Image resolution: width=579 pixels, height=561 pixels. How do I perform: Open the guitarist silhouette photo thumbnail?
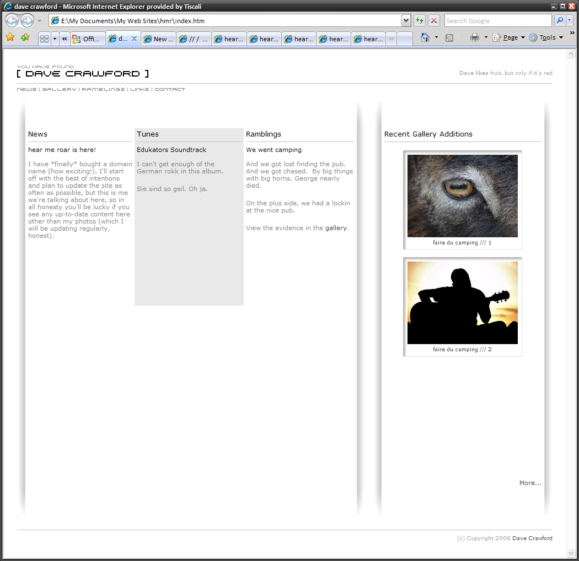(462, 303)
